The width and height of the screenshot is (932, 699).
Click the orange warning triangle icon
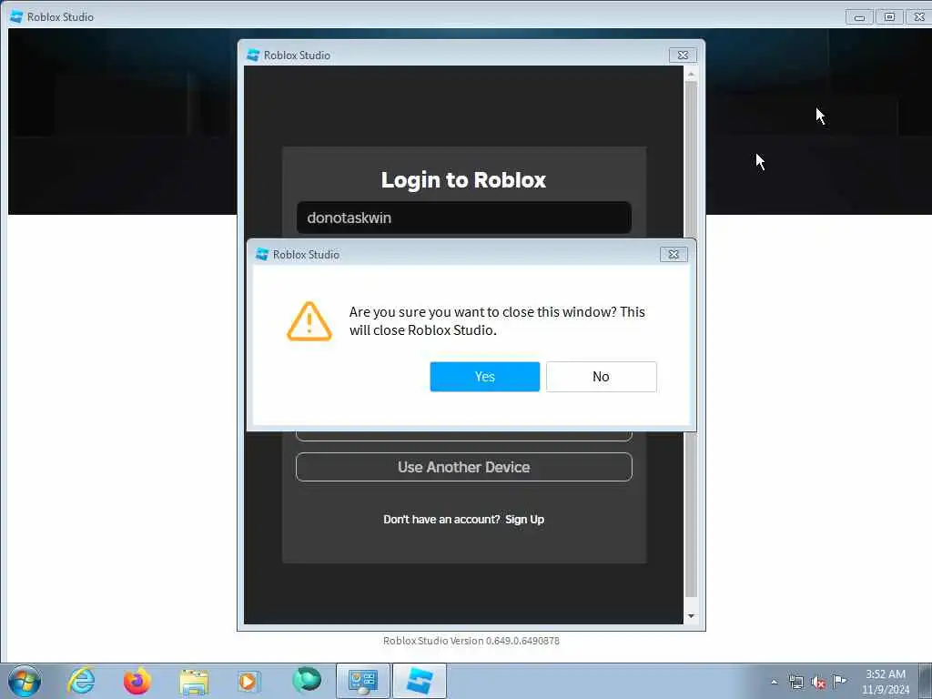[x=309, y=321]
